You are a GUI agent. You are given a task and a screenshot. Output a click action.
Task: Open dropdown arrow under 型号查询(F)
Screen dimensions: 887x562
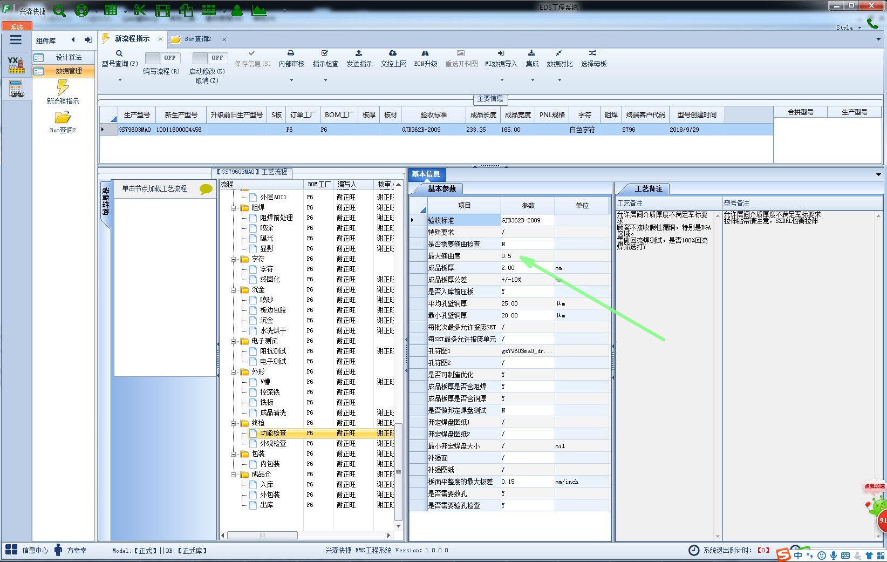(120, 80)
